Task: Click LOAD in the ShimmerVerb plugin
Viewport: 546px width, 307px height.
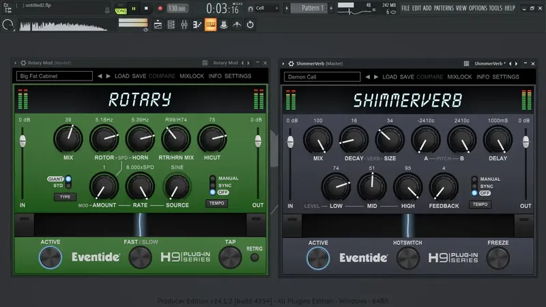Action: tap(390, 77)
